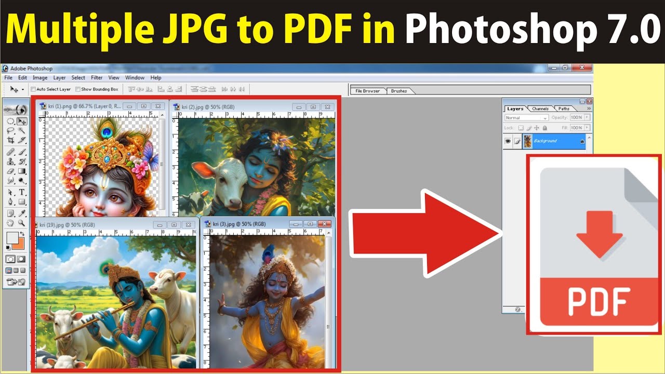This screenshot has width=665, height=374.
Task: Activate the kri (19).jpg document title bar
Action: point(115,225)
